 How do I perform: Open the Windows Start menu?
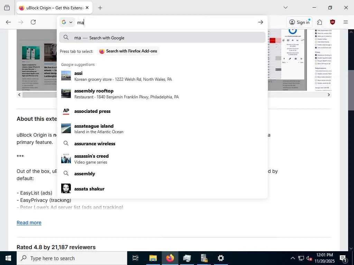pyautogui.click(x=8, y=258)
